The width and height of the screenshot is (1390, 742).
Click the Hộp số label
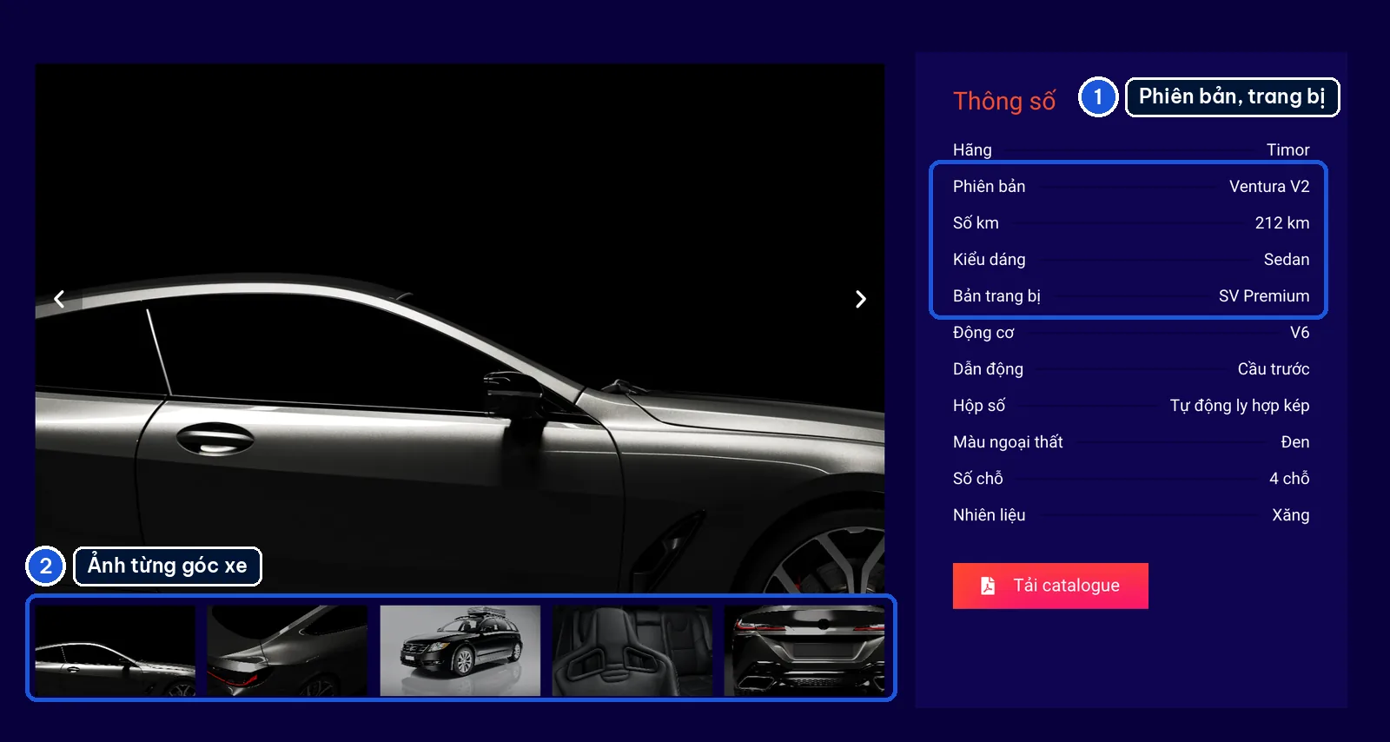(x=979, y=405)
